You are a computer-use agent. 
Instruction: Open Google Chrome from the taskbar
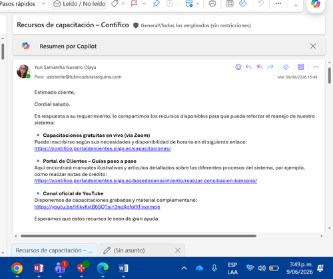pyautogui.click(x=17, y=268)
